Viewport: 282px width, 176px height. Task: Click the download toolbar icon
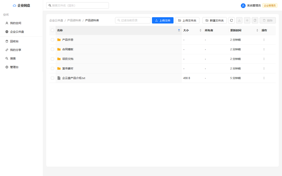[x=239, y=20]
